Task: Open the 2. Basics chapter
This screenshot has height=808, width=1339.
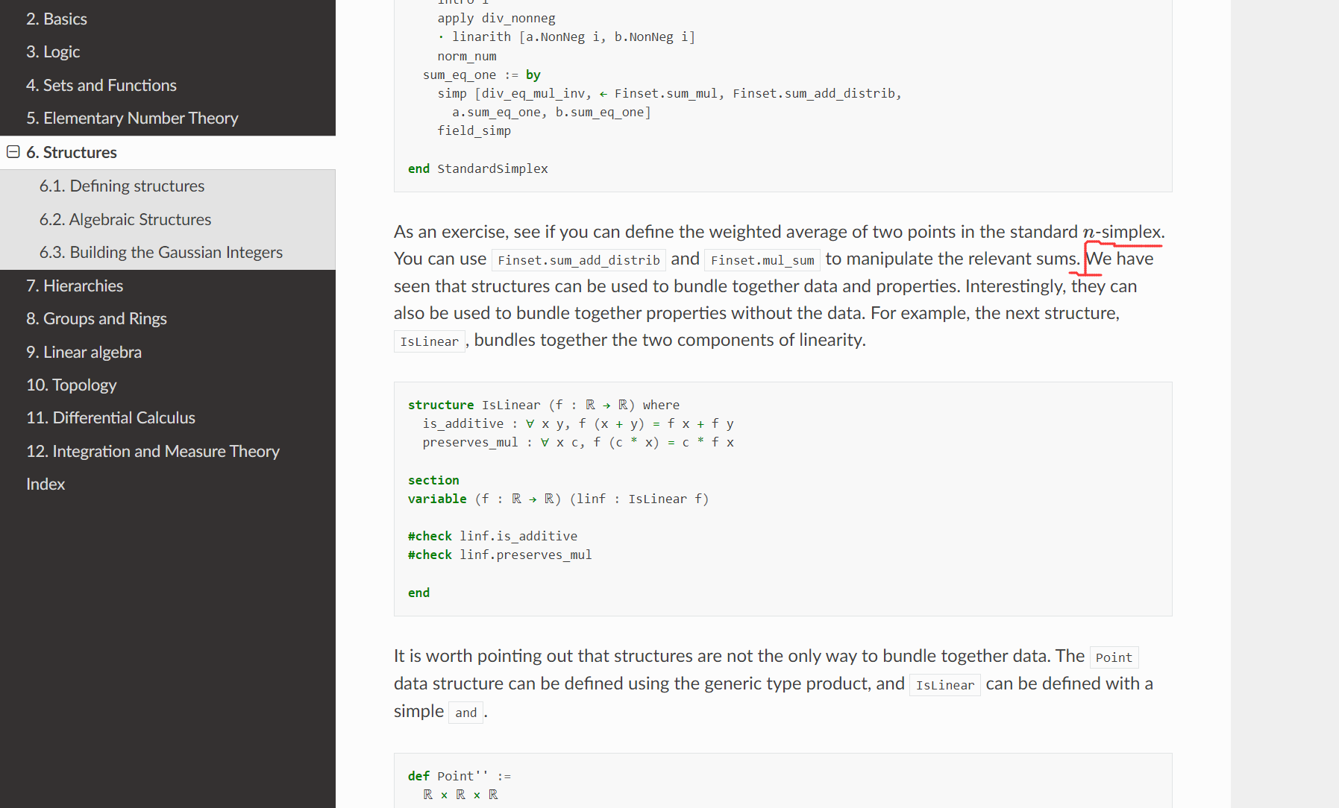Action: point(57,19)
